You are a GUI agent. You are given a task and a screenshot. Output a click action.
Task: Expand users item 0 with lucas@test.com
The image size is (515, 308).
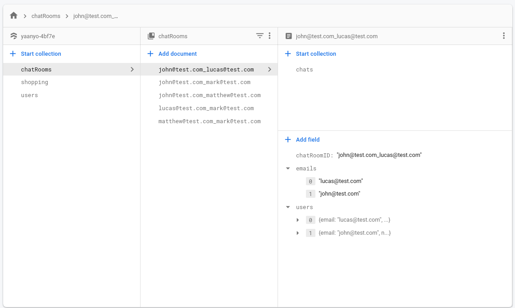click(298, 220)
